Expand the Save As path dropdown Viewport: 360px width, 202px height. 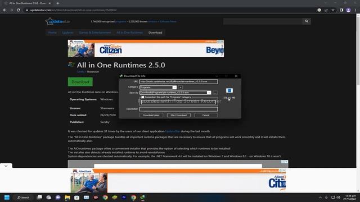(x=209, y=93)
